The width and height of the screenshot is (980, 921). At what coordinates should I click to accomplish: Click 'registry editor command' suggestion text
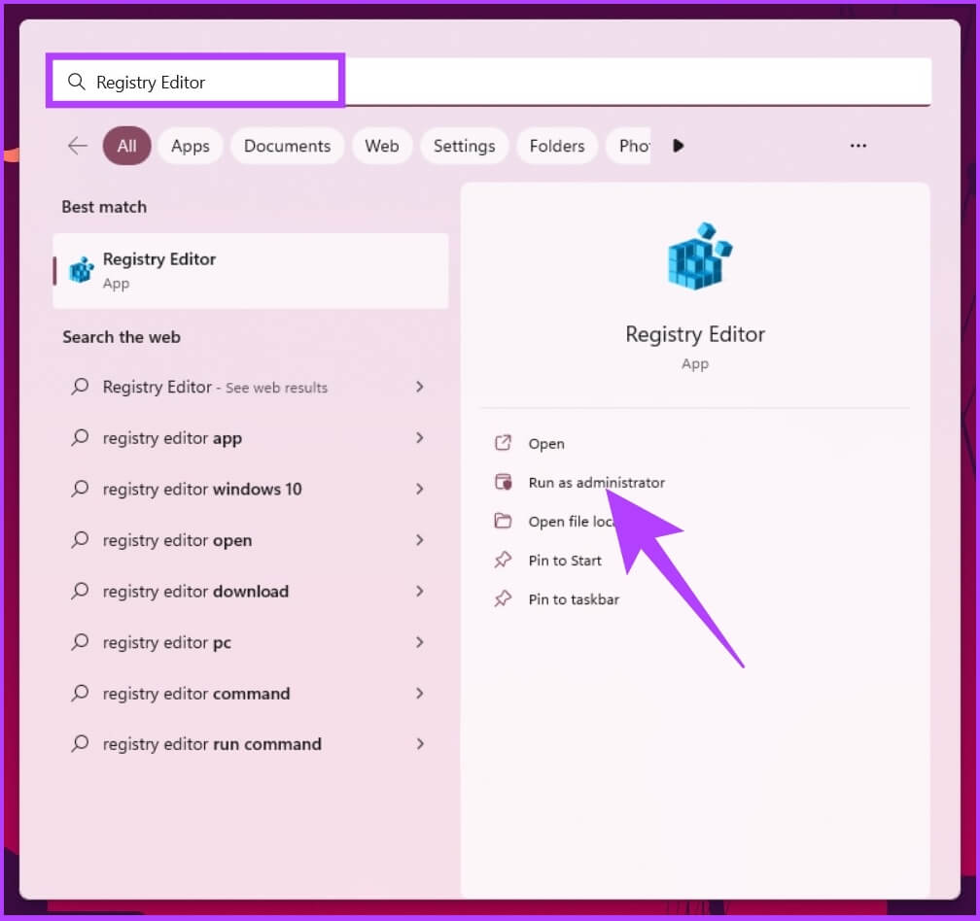click(196, 693)
